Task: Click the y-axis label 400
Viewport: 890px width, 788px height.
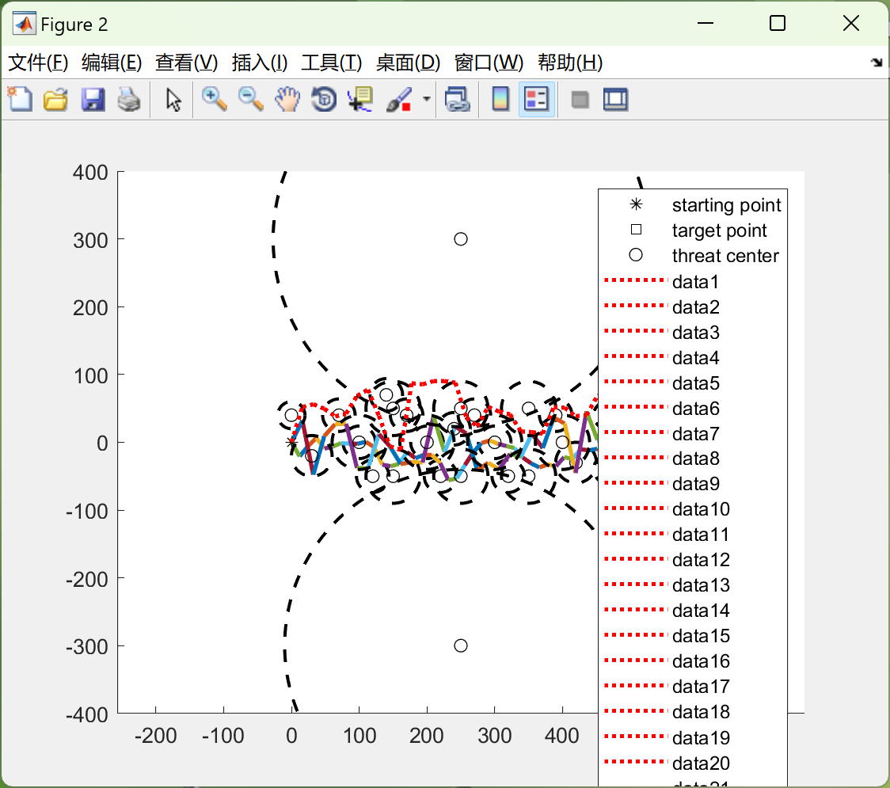Action: (90, 172)
